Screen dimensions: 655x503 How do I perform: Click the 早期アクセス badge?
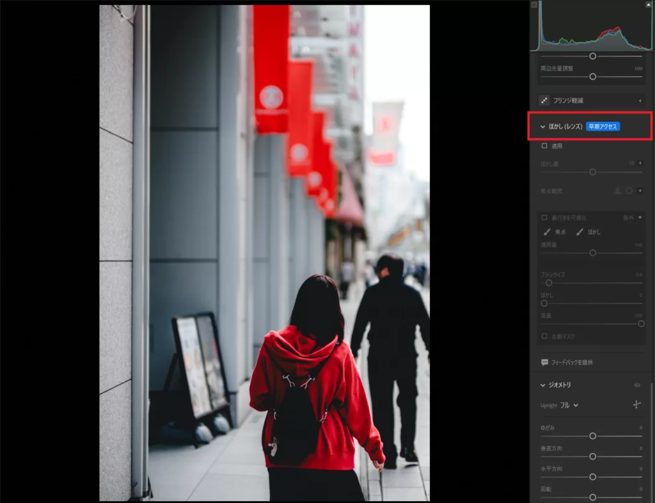pyautogui.click(x=603, y=127)
